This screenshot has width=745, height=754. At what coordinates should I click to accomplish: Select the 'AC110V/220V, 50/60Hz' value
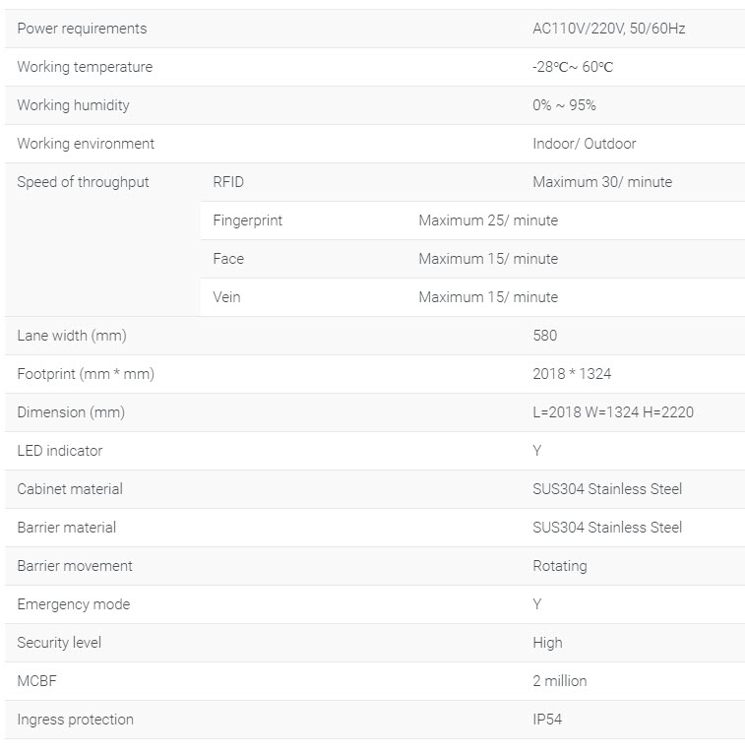tap(608, 29)
